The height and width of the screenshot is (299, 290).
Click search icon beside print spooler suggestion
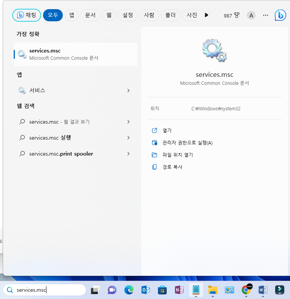click(x=22, y=154)
